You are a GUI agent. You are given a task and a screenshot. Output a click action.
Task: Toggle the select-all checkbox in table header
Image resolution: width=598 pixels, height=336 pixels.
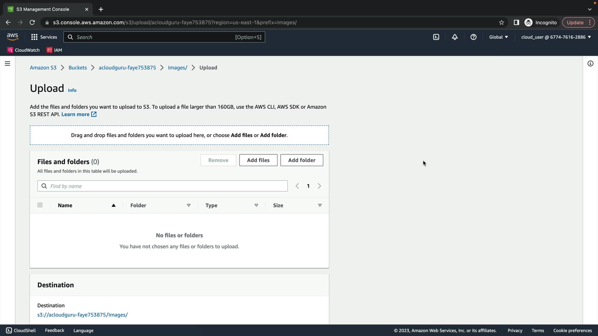click(x=40, y=205)
